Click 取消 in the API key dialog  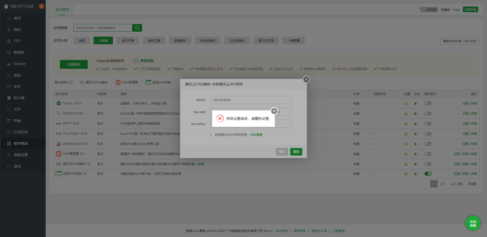tap(282, 152)
